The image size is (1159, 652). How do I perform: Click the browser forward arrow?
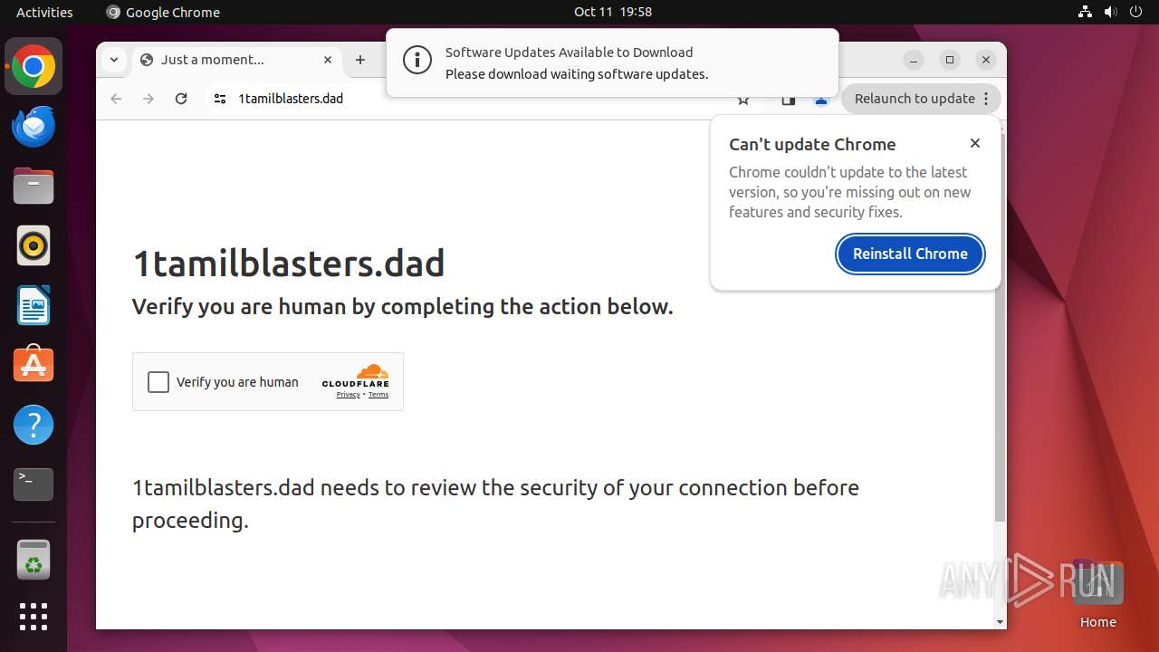point(148,99)
